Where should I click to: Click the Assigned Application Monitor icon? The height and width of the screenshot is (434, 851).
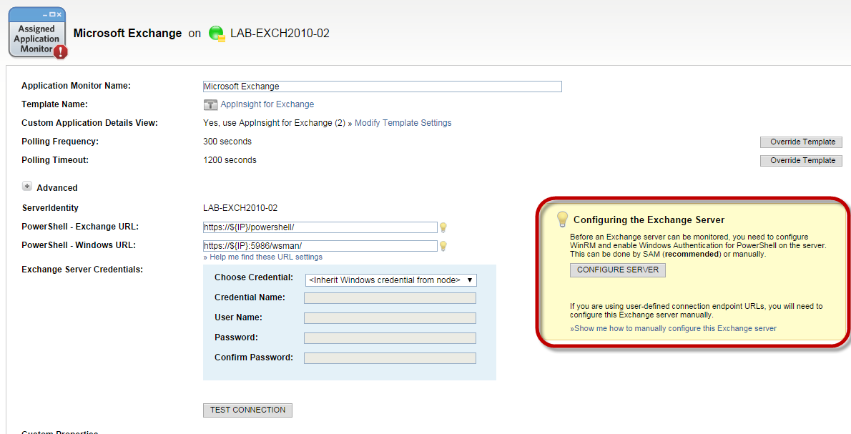tap(37, 33)
